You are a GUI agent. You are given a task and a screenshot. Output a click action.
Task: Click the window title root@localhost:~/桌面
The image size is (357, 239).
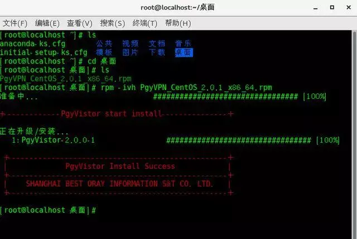(x=177, y=7)
